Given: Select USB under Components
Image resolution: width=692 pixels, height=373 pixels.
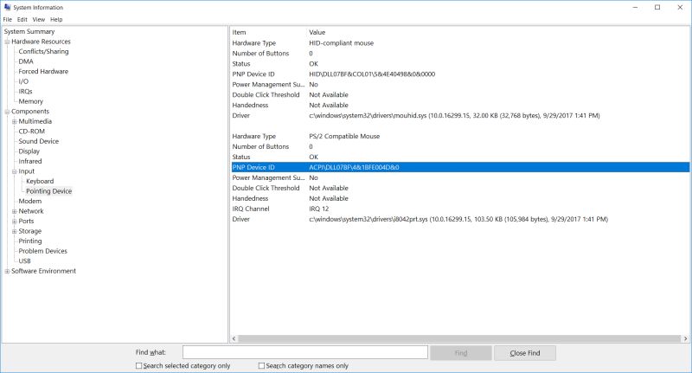Looking at the screenshot, I should pos(25,261).
